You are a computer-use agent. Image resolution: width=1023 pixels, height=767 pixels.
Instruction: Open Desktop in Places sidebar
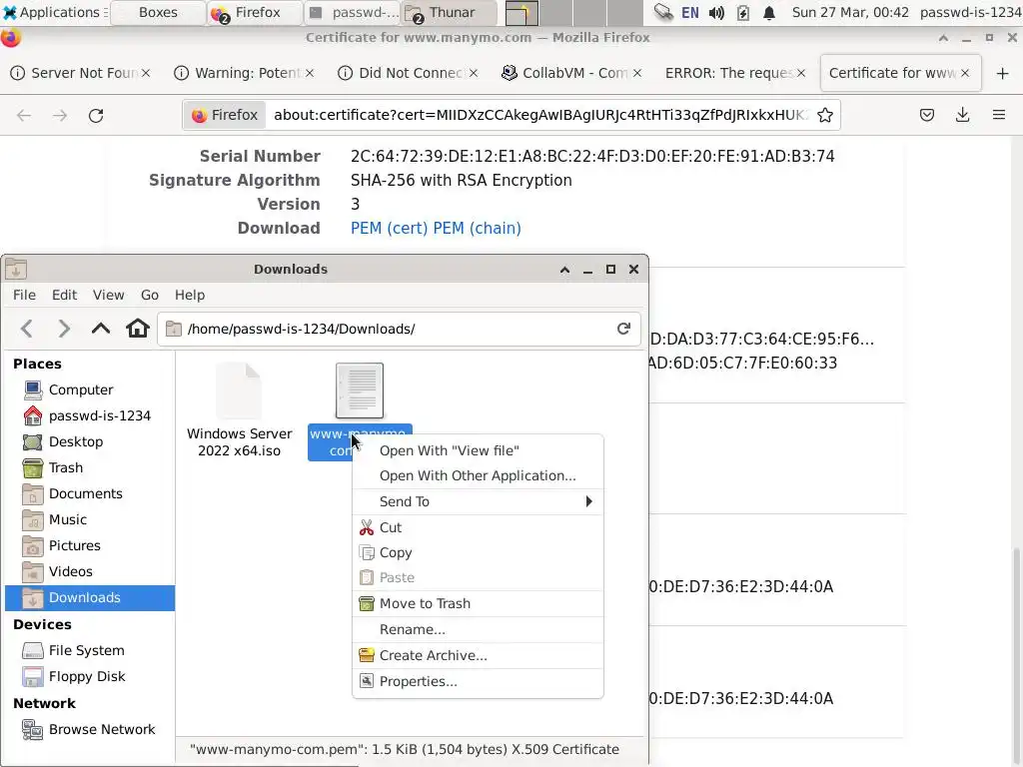pyautogui.click(x=89, y=442)
